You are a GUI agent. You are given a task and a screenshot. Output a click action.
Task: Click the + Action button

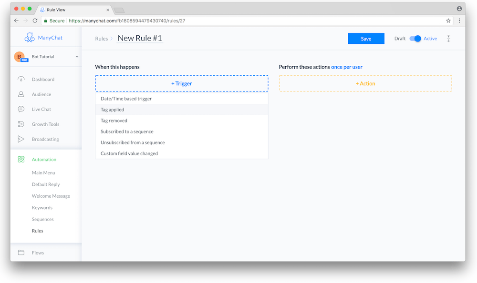365,83
